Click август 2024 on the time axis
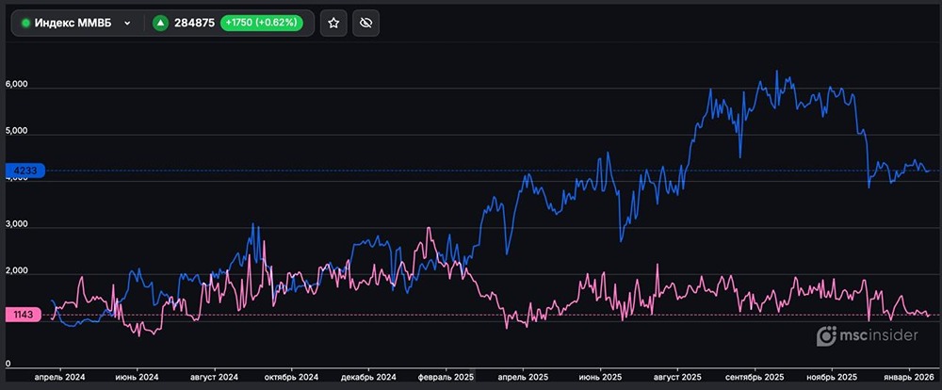The height and width of the screenshot is (390, 942). [x=215, y=377]
